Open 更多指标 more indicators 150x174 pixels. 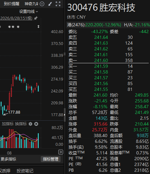click(x=8, y=159)
